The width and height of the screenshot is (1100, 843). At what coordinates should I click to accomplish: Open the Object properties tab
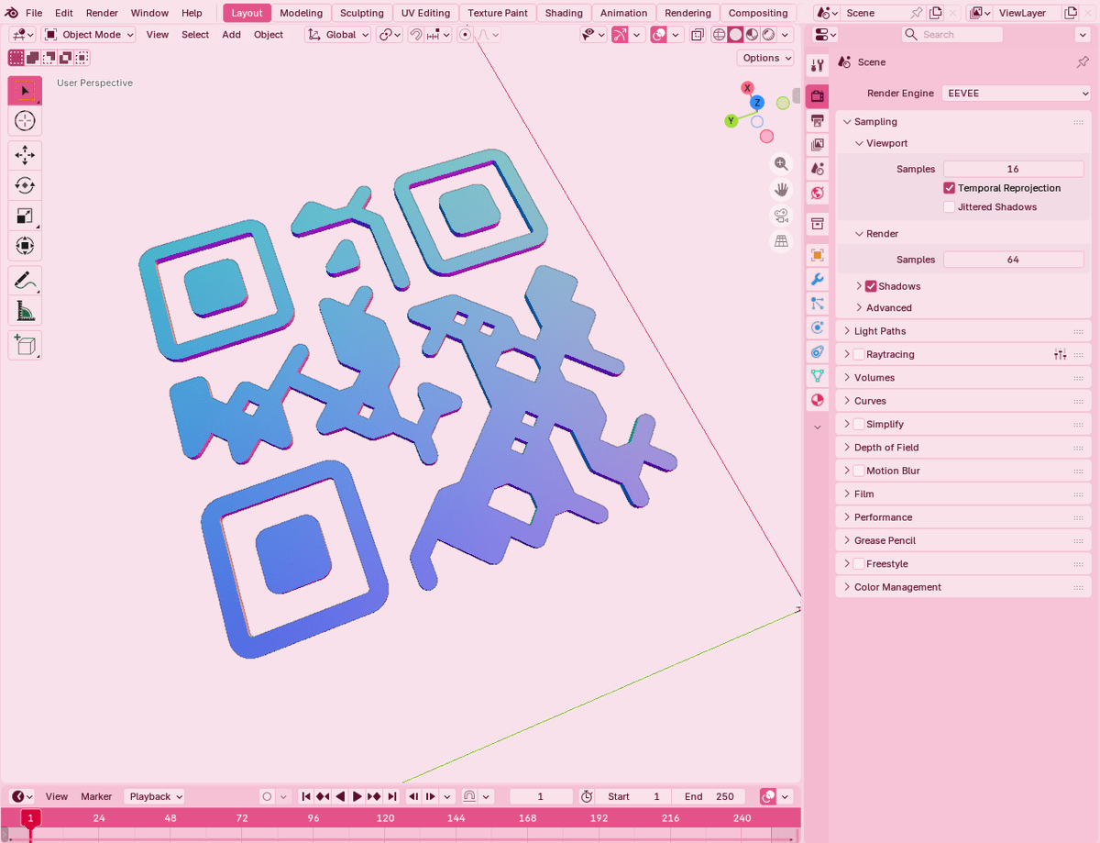[x=818, y=255]
